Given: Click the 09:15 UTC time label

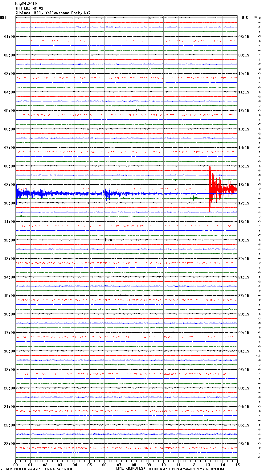Looking at the screenshot, I should point(244,55).
